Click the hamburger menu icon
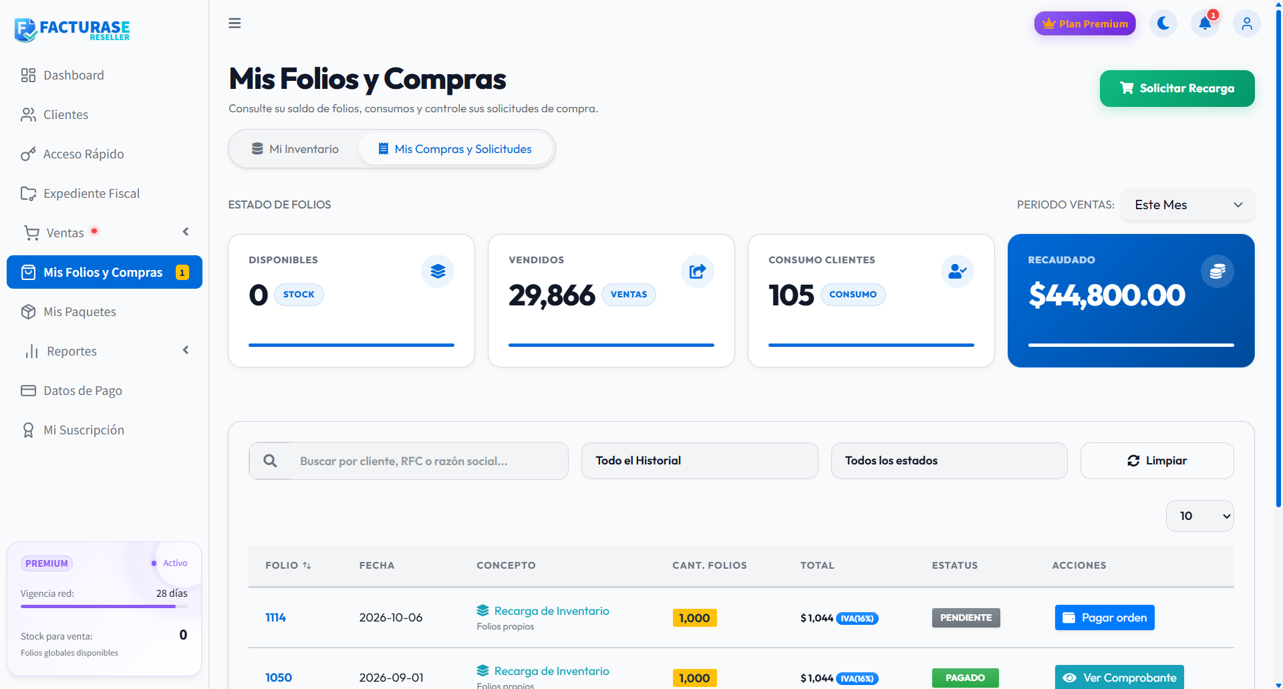 (x=235, y=23)
